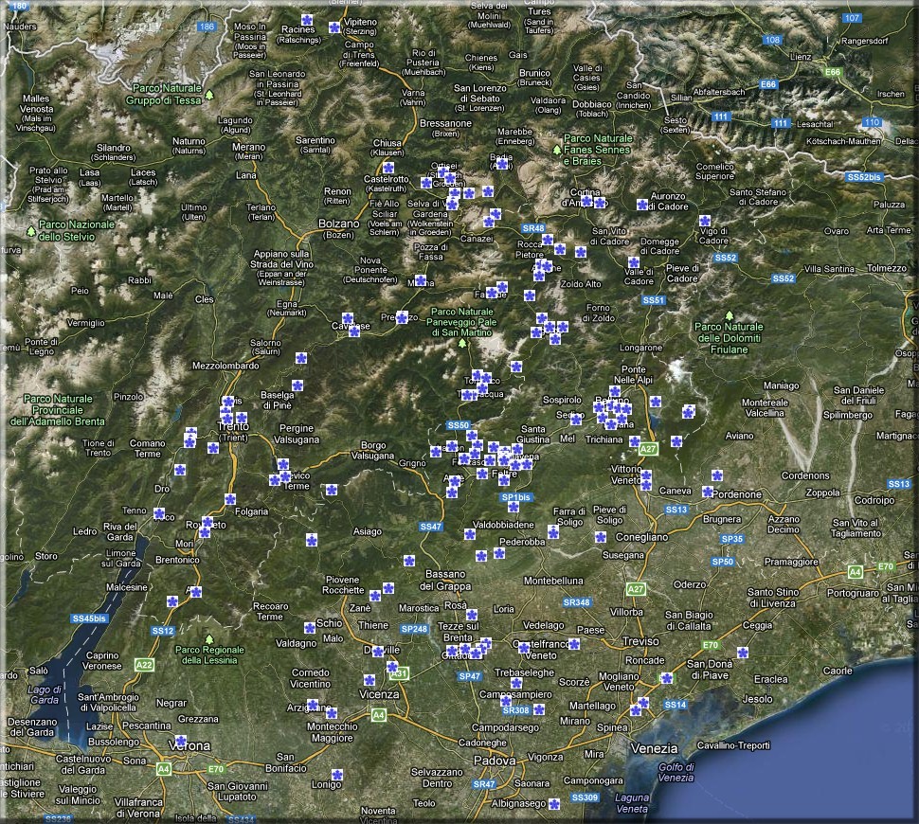Click Parco Nazionale dello Stelvio label
919x824 pixels.
click(77, 230)
